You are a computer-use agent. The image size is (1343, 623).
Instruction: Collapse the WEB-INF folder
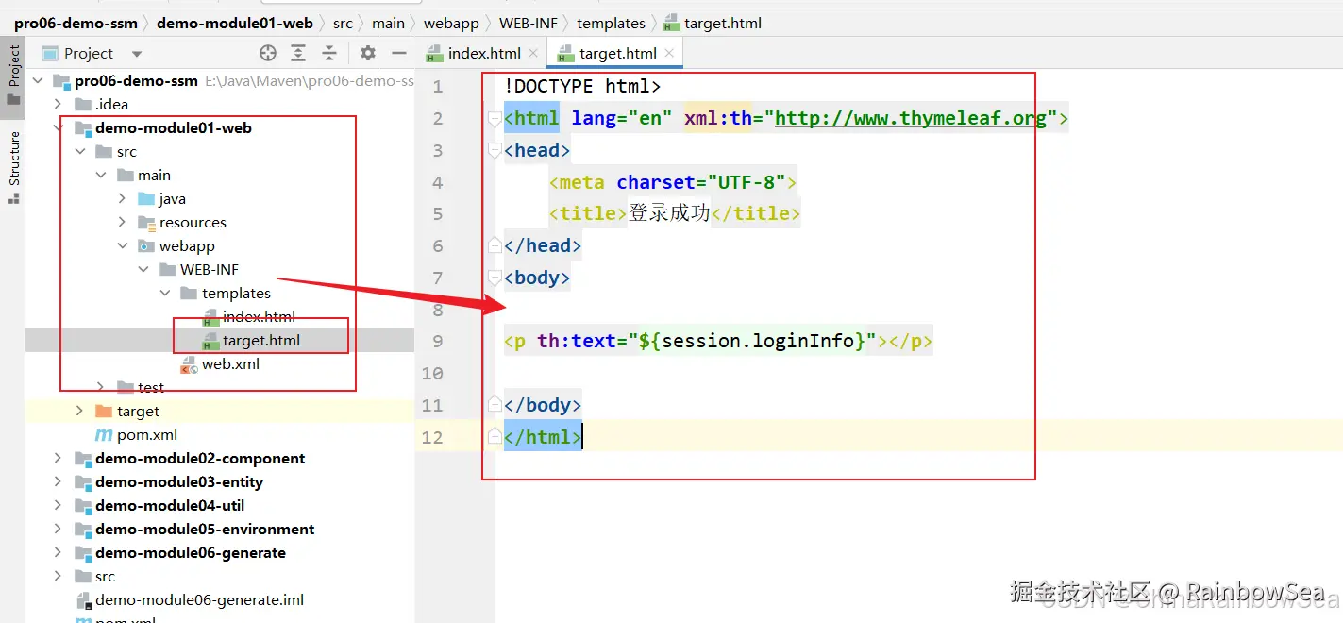[x=143, y=270]
